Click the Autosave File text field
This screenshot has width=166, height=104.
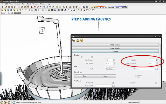[x=104, y=86]
